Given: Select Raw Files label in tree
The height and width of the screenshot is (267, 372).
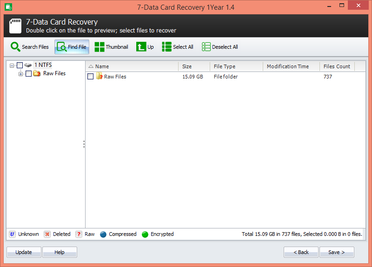Looking at the screenshot, I should point(54,73).
